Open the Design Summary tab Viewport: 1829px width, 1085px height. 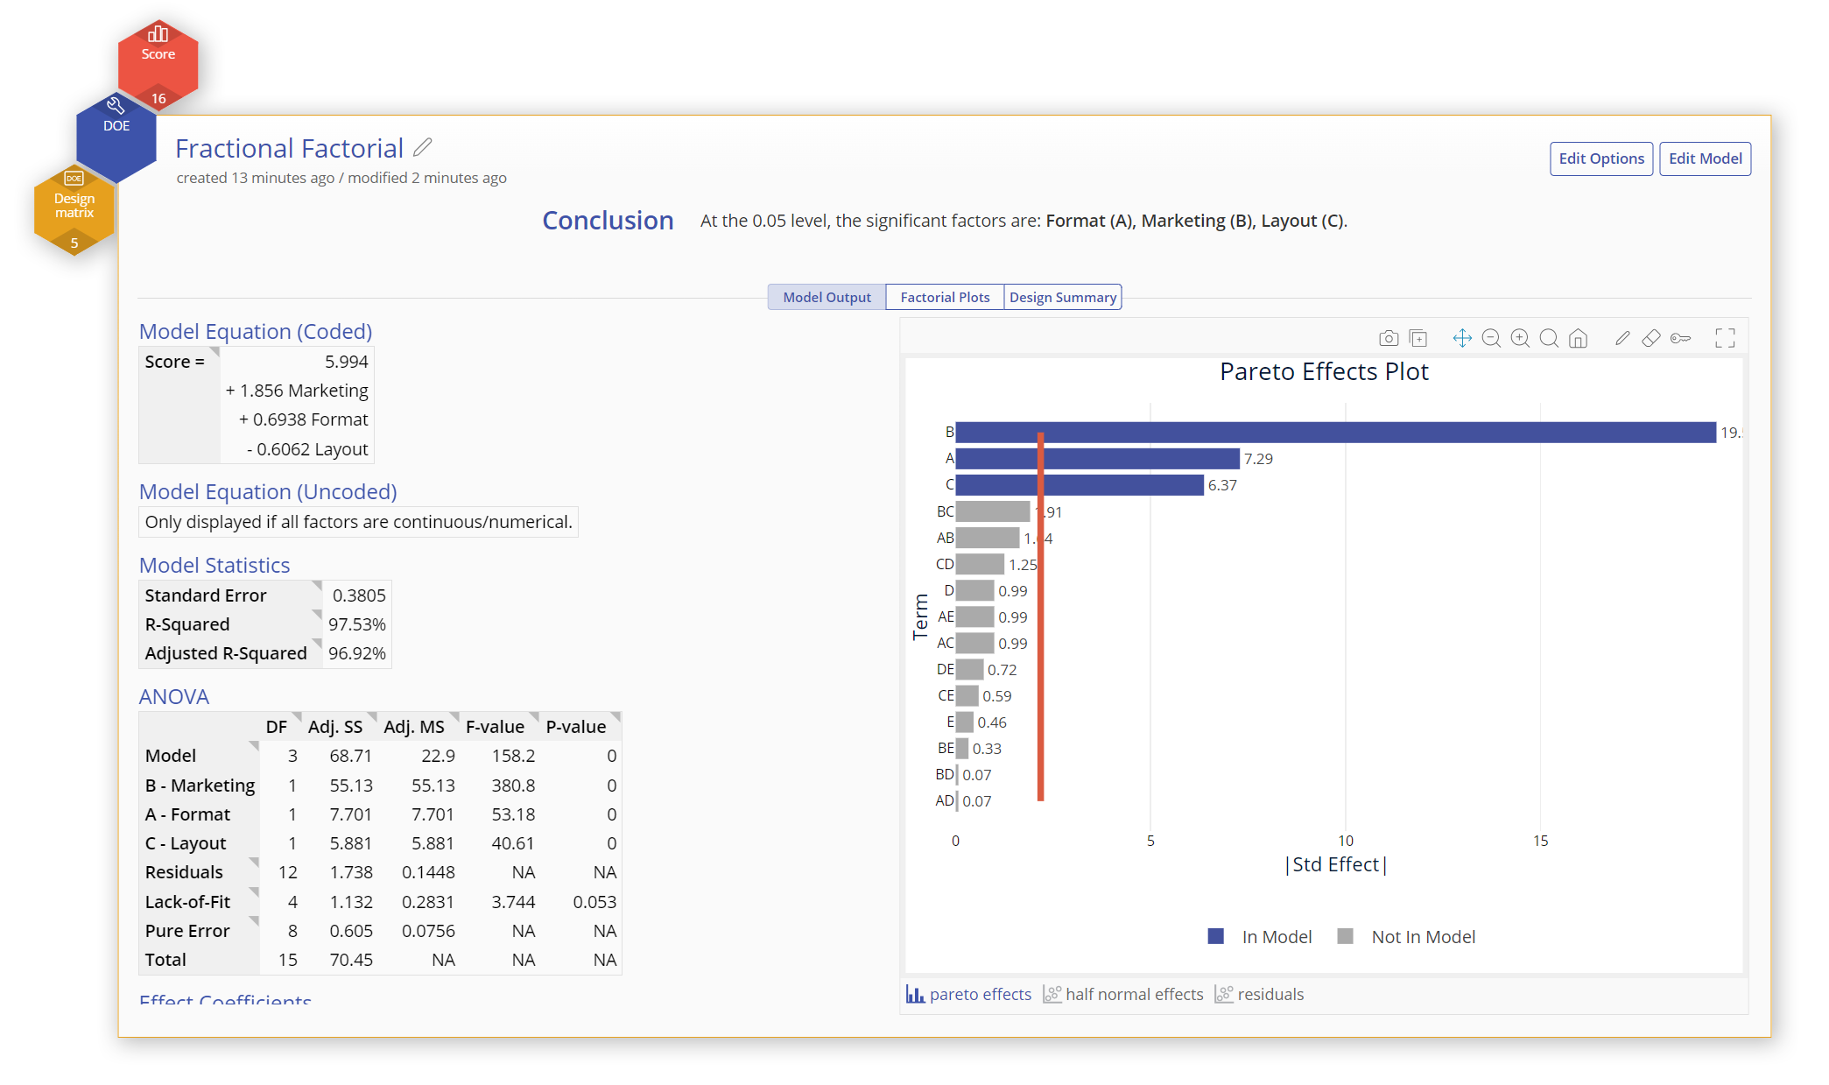1062,297
